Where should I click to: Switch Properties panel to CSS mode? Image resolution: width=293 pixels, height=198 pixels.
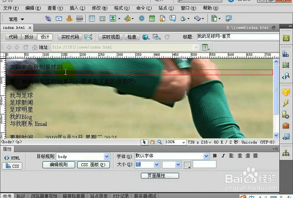coord(12,166)
